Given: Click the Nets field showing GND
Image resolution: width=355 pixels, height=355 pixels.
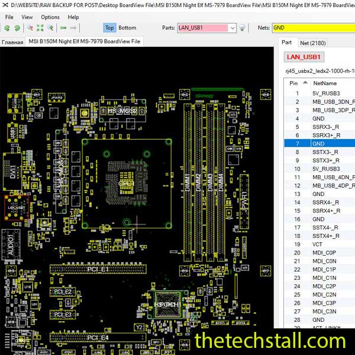Looking at the screenshot, I should pos(314,28).
